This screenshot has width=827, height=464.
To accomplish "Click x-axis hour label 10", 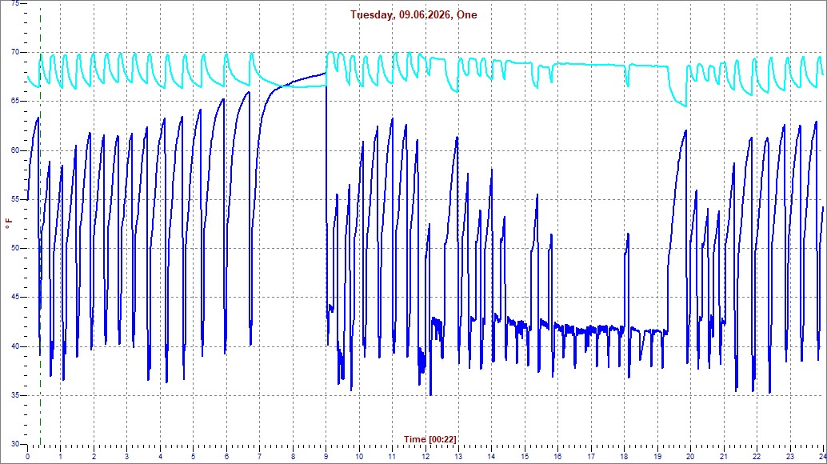I will click(x=359, y=457).
